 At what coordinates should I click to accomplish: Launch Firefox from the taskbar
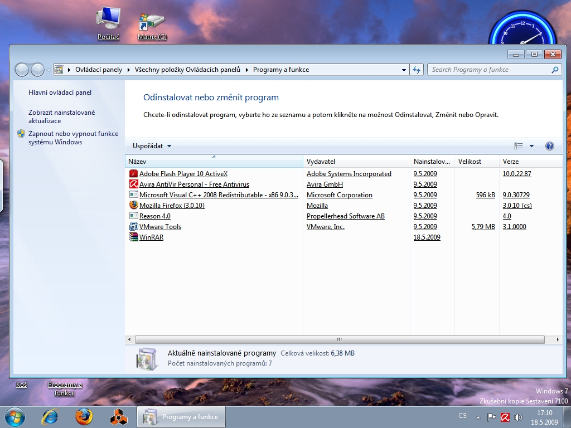click(x=84, y=417)
